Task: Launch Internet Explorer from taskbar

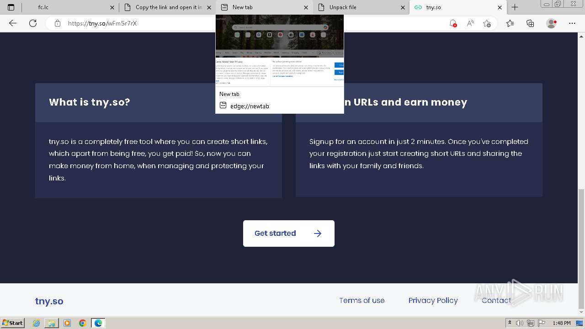Action: [x=36, y=323]
